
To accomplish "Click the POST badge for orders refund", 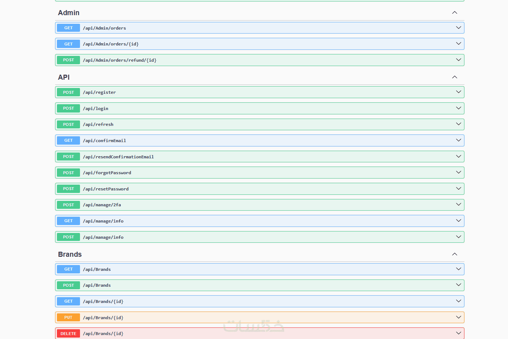I will coord(68,60).
